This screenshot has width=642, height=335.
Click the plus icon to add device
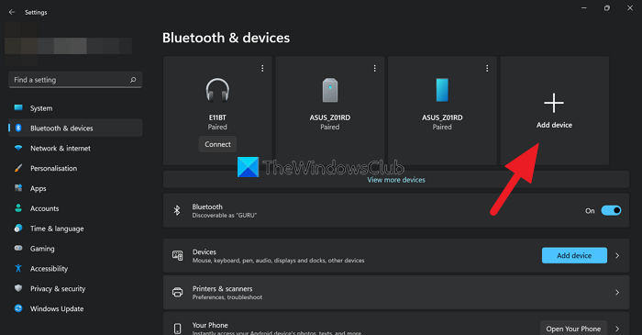[554, 103]
